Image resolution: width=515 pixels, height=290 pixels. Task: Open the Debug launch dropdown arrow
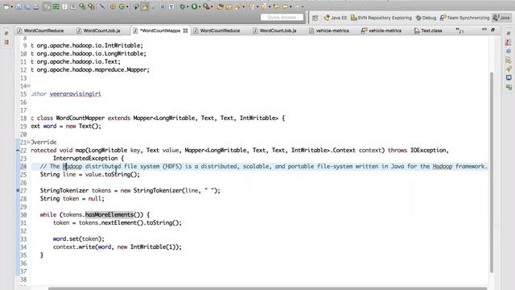[187, 6]
